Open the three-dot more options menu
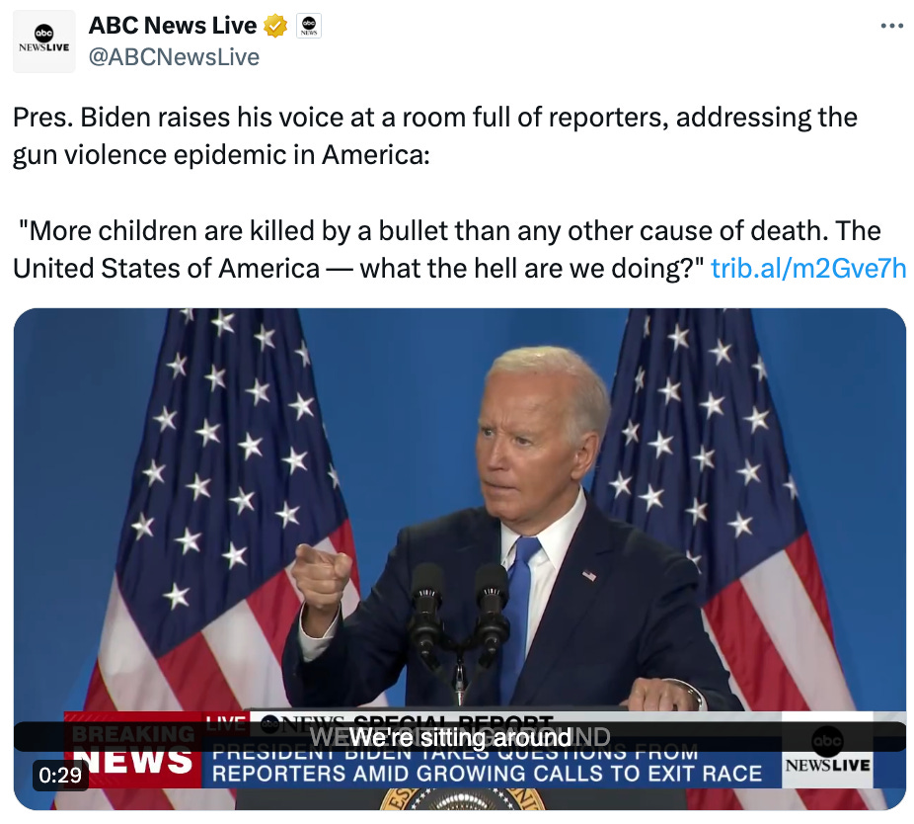Image resolution: width=914 pixels, height=824 pixels. coord(892,26)
